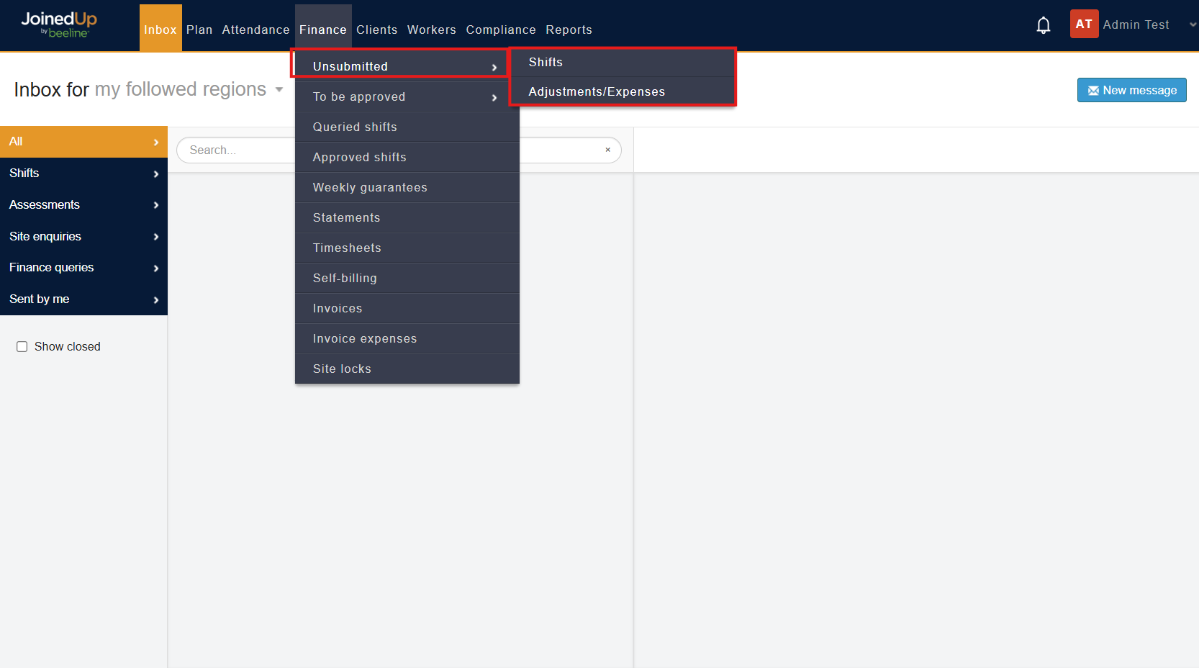Go to the Clients tab
This screenshot has width=1199, height=668.
377,30
